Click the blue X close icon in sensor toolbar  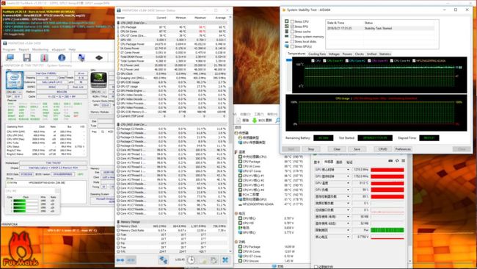pos(225,260)
